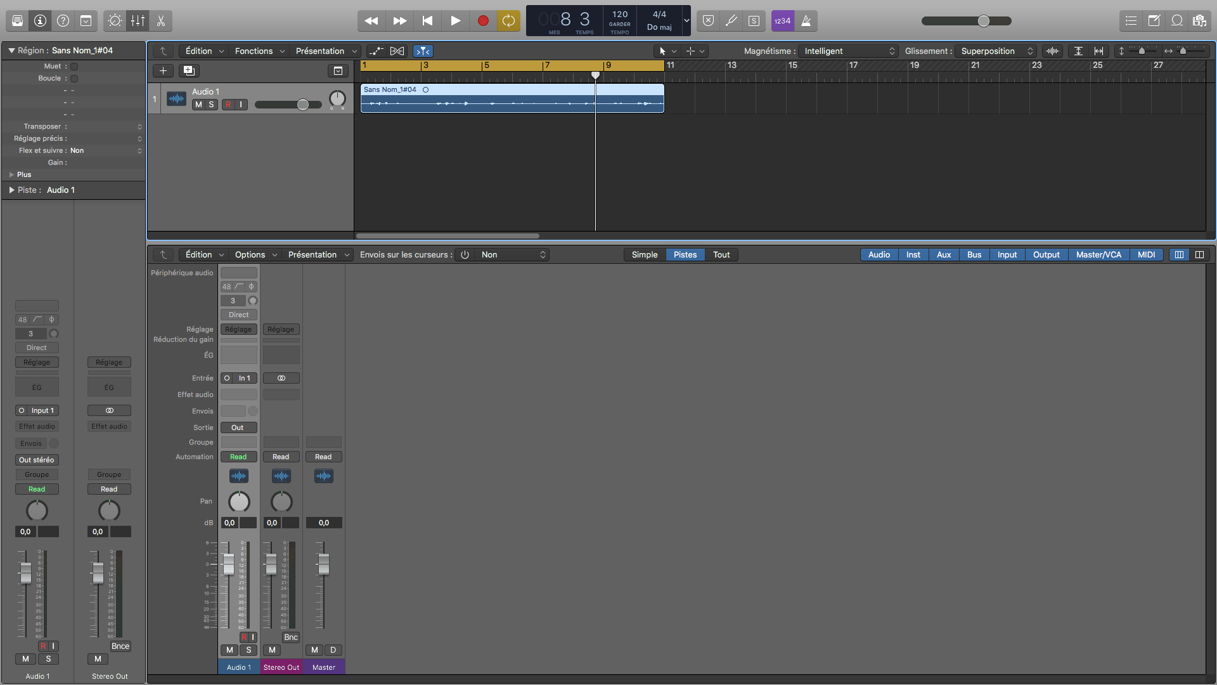Viewport: 1217px width, 685px height.
Task: Enable the Boucle checkbox
Action: pyautogui.click(x=74, y=79)
